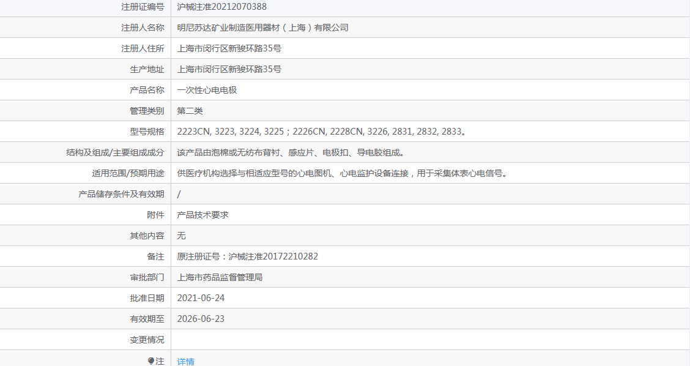Image resolution: width=690 pixels, height=366 pixels.
Task: Select the model list starting 2223CN
Action: coord(322,131)
